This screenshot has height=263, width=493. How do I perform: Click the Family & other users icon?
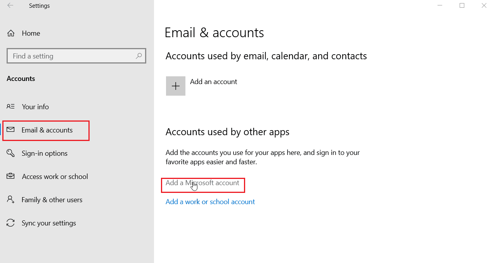(10, 200)
